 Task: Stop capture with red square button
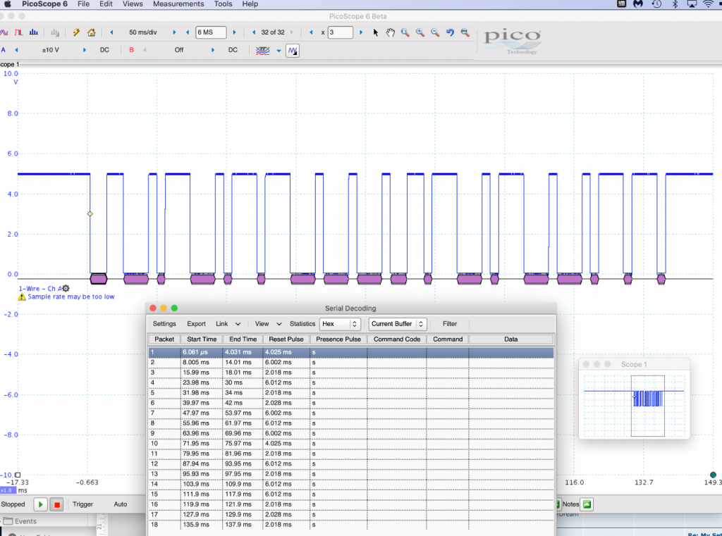[x=56, y=505]
